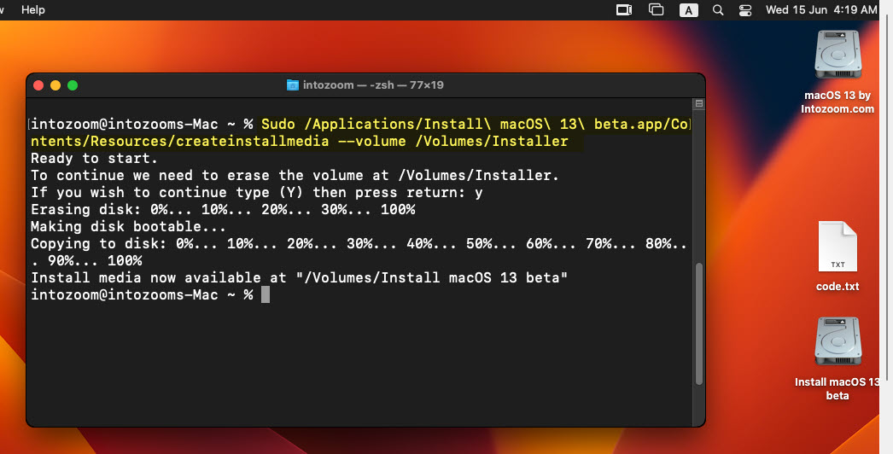893x454 pixels.
Task: Click the 'Erasing disk' progress line
Action: 223,210
